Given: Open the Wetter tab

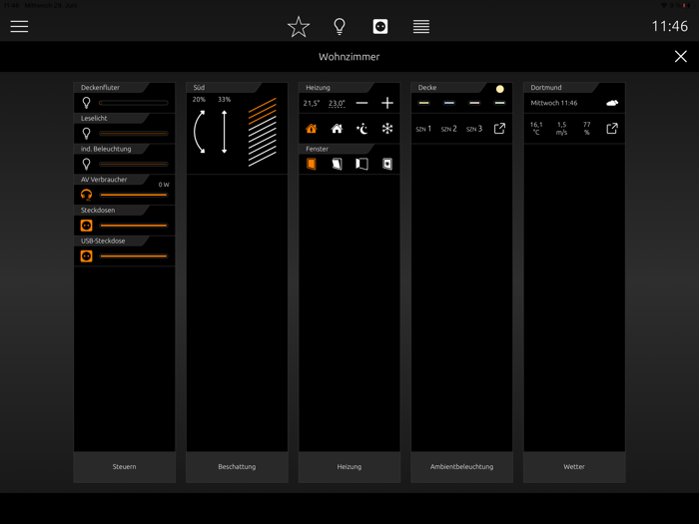Looking at the screenshot, I should pyautogui.click(x=574, y=467).
